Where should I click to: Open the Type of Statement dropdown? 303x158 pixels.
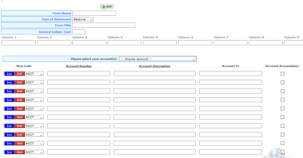(x=83, y=19)
